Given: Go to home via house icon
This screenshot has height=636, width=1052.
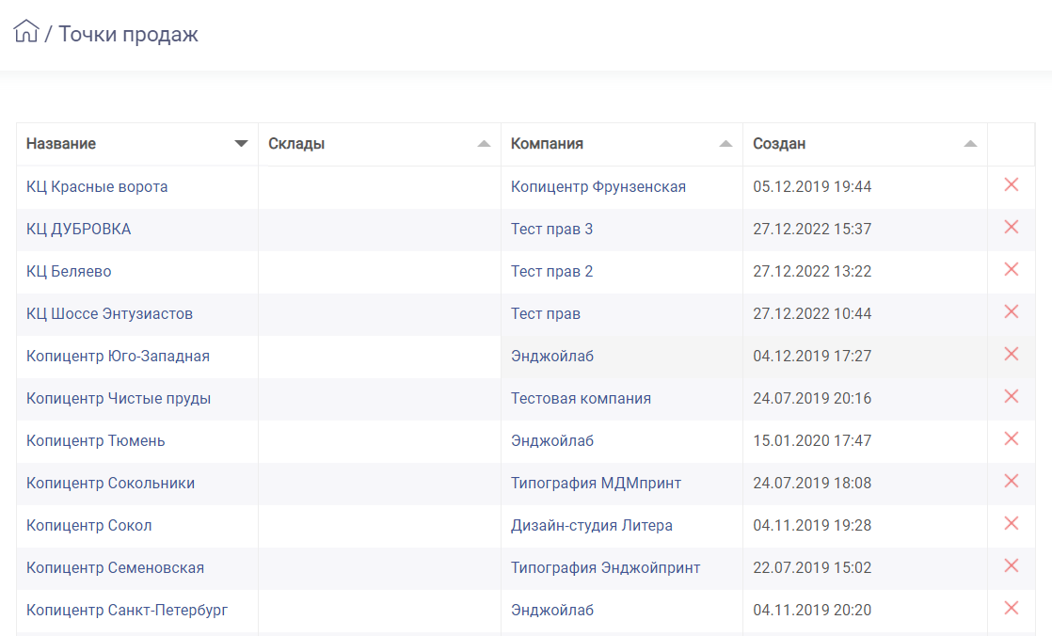Looking at the screenshot, I should 26,31.
